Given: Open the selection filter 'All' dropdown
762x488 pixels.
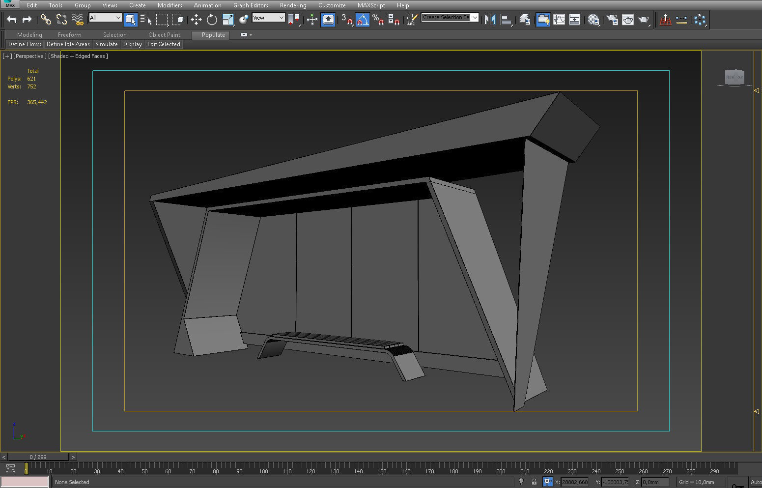Looking at the screenshot, I should 105,18.
